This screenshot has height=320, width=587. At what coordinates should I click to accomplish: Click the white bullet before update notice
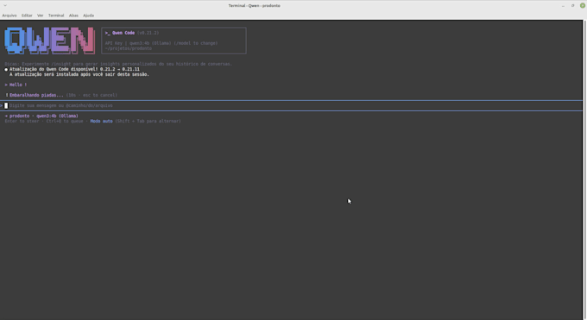point(6,70)
